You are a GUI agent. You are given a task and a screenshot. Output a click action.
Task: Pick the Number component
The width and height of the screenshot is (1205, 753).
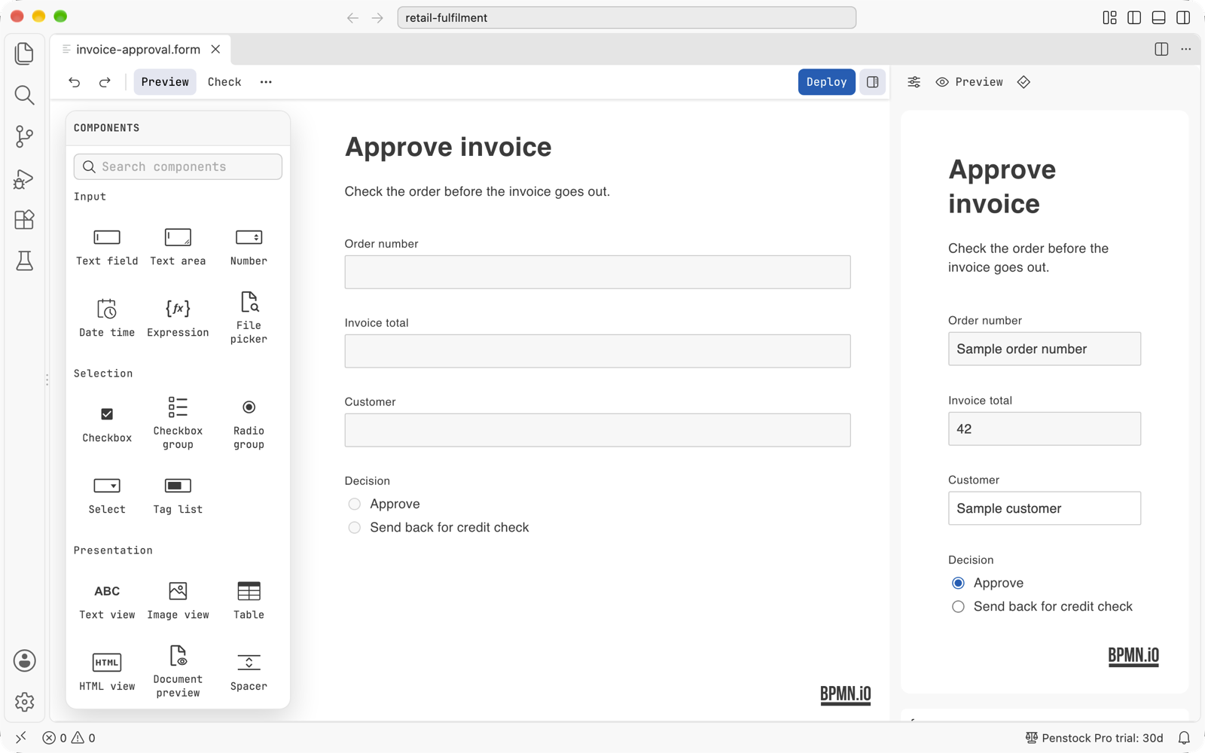tap(249, 247)
